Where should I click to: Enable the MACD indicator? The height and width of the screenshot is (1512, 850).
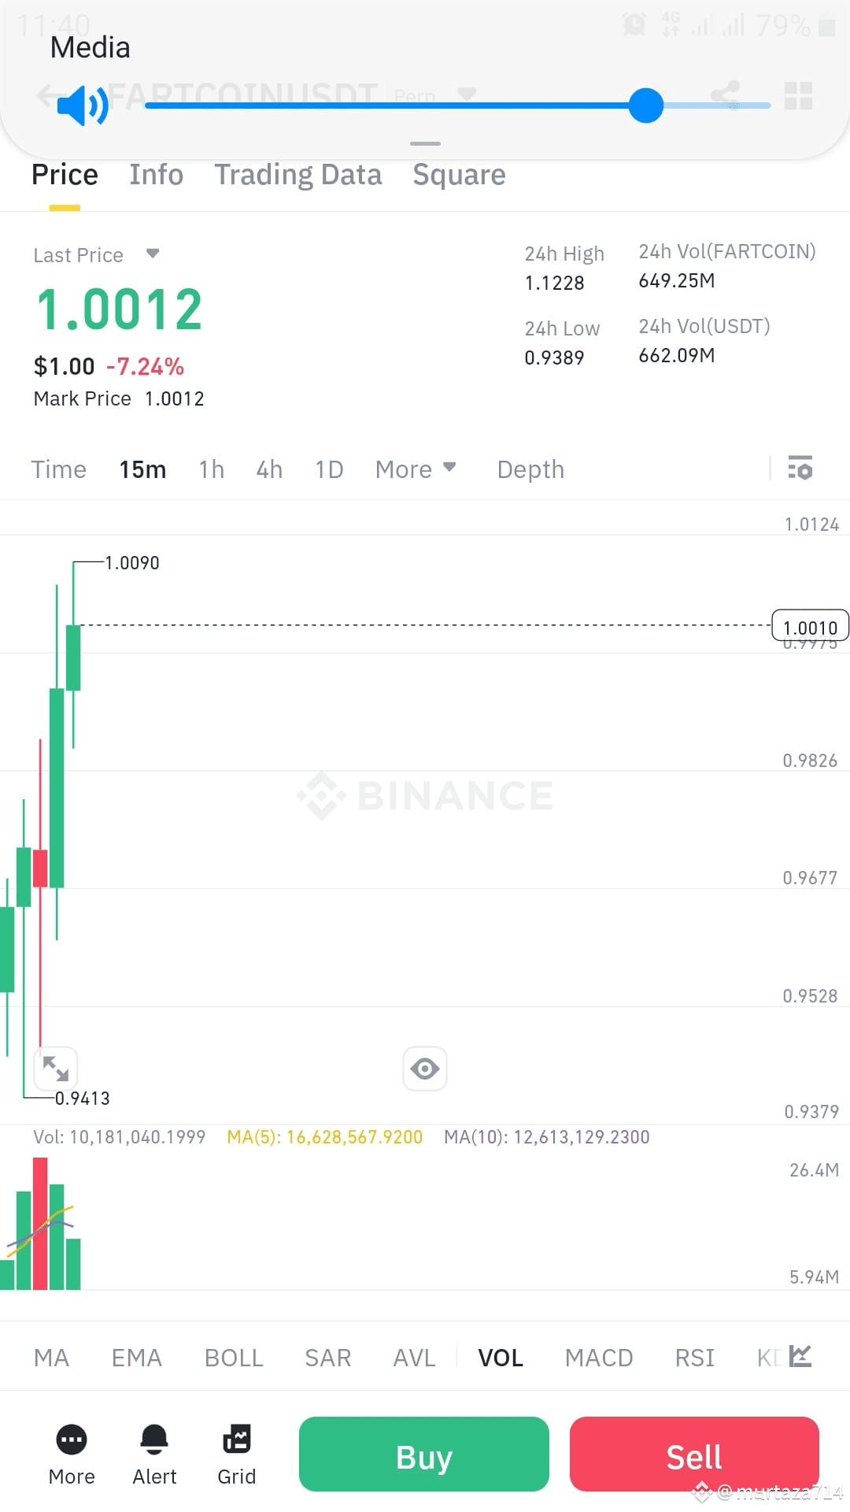click(x=599, y=1358)
